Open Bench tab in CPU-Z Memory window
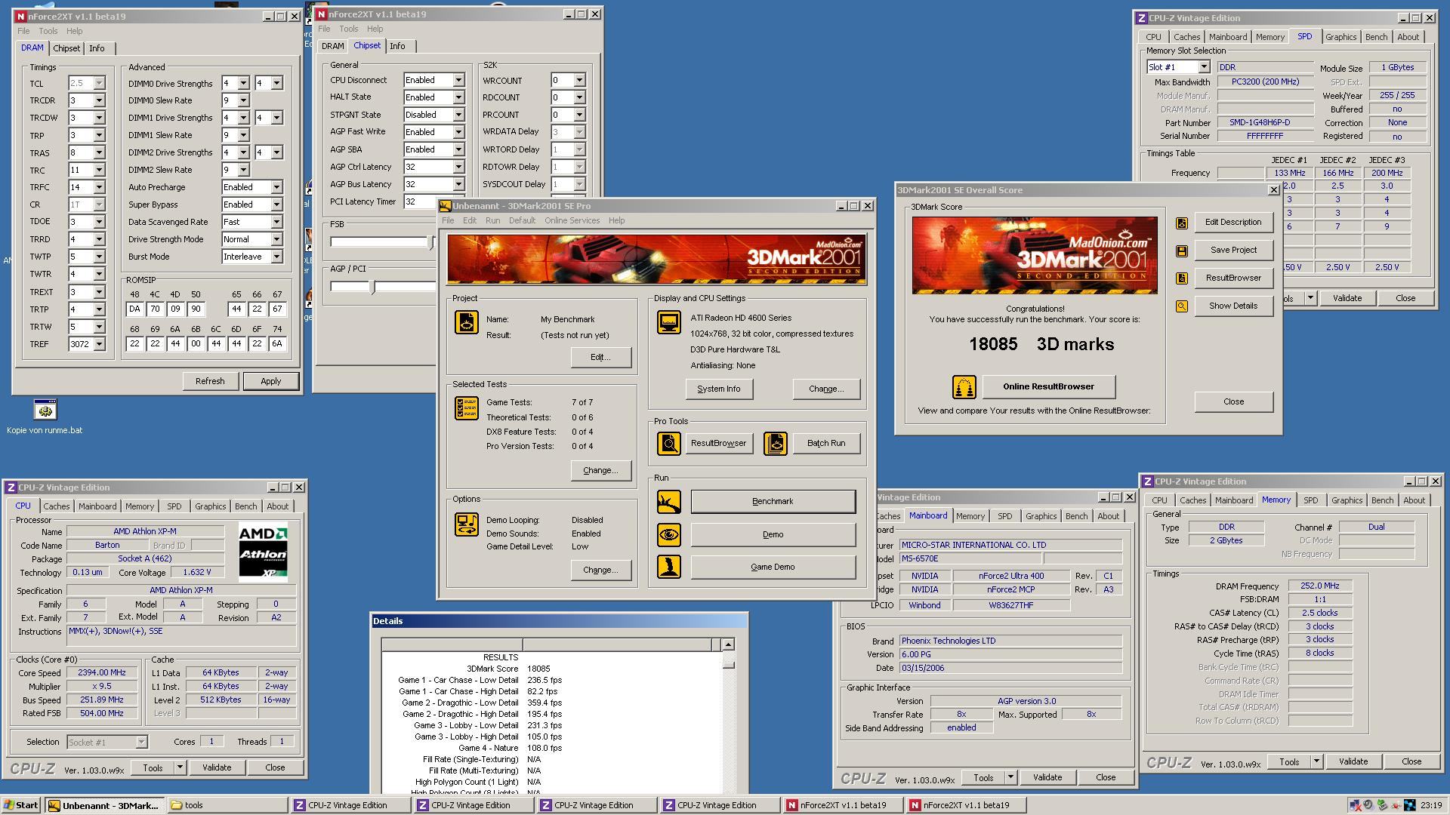1450x815 pixels. click(1382, 500)
